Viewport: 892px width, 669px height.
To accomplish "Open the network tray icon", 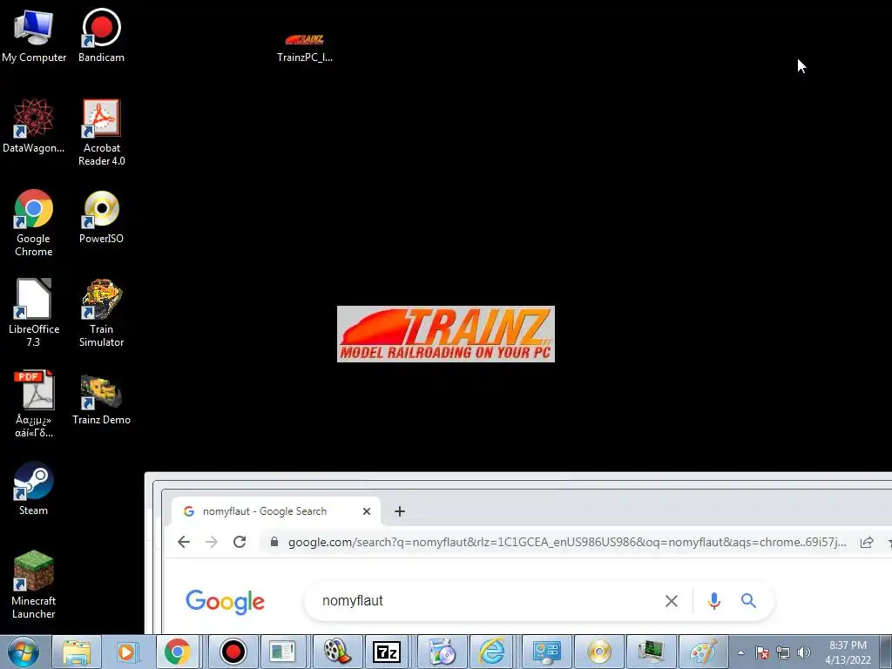I will 783,652.
